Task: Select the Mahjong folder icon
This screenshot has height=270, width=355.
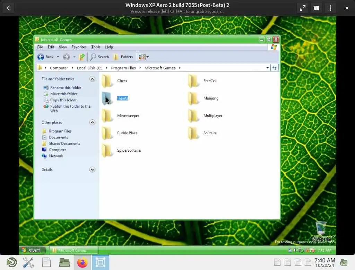Action: coord(193,99)
